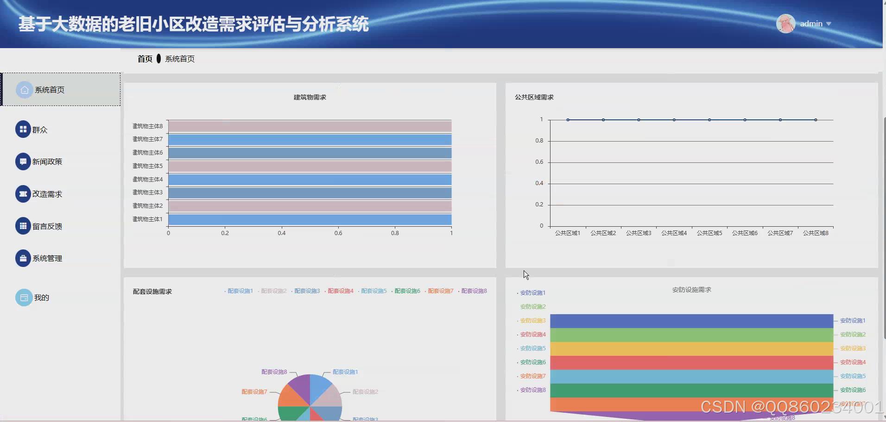This screenshot has height=422, width=886.
Task: Click the 首页 breadcrumb link
Action: point(145,59)
